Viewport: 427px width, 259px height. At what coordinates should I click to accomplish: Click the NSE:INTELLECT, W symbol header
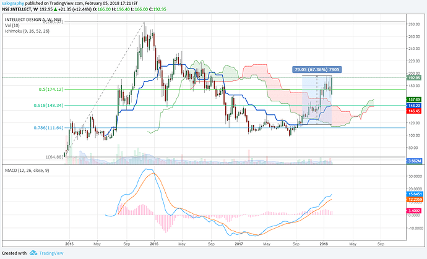[20, 9]
